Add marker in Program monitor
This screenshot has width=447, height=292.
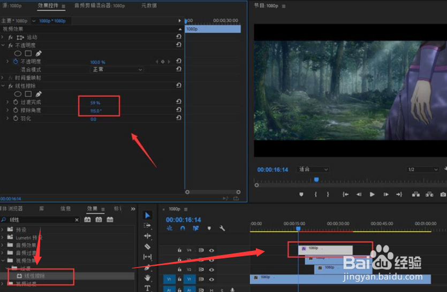301,194
